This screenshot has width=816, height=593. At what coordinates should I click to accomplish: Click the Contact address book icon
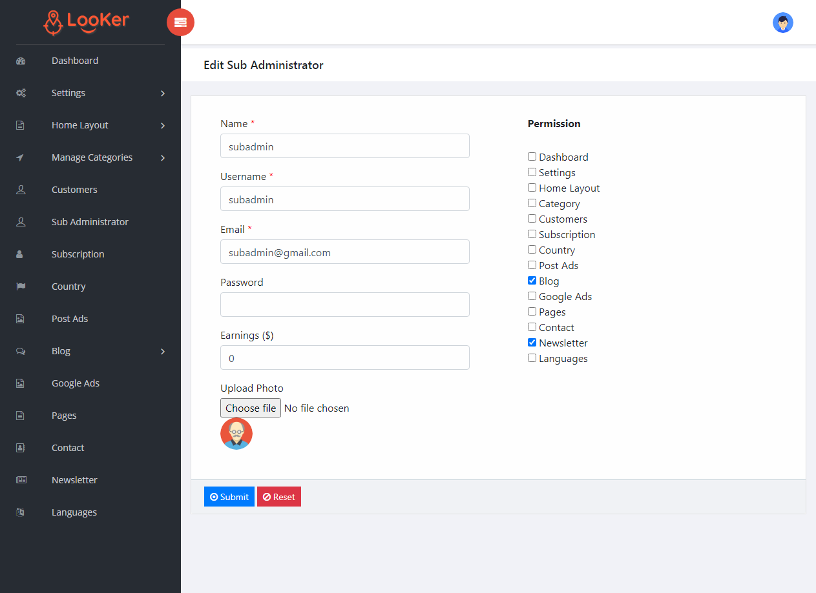(x=20, y=448)
